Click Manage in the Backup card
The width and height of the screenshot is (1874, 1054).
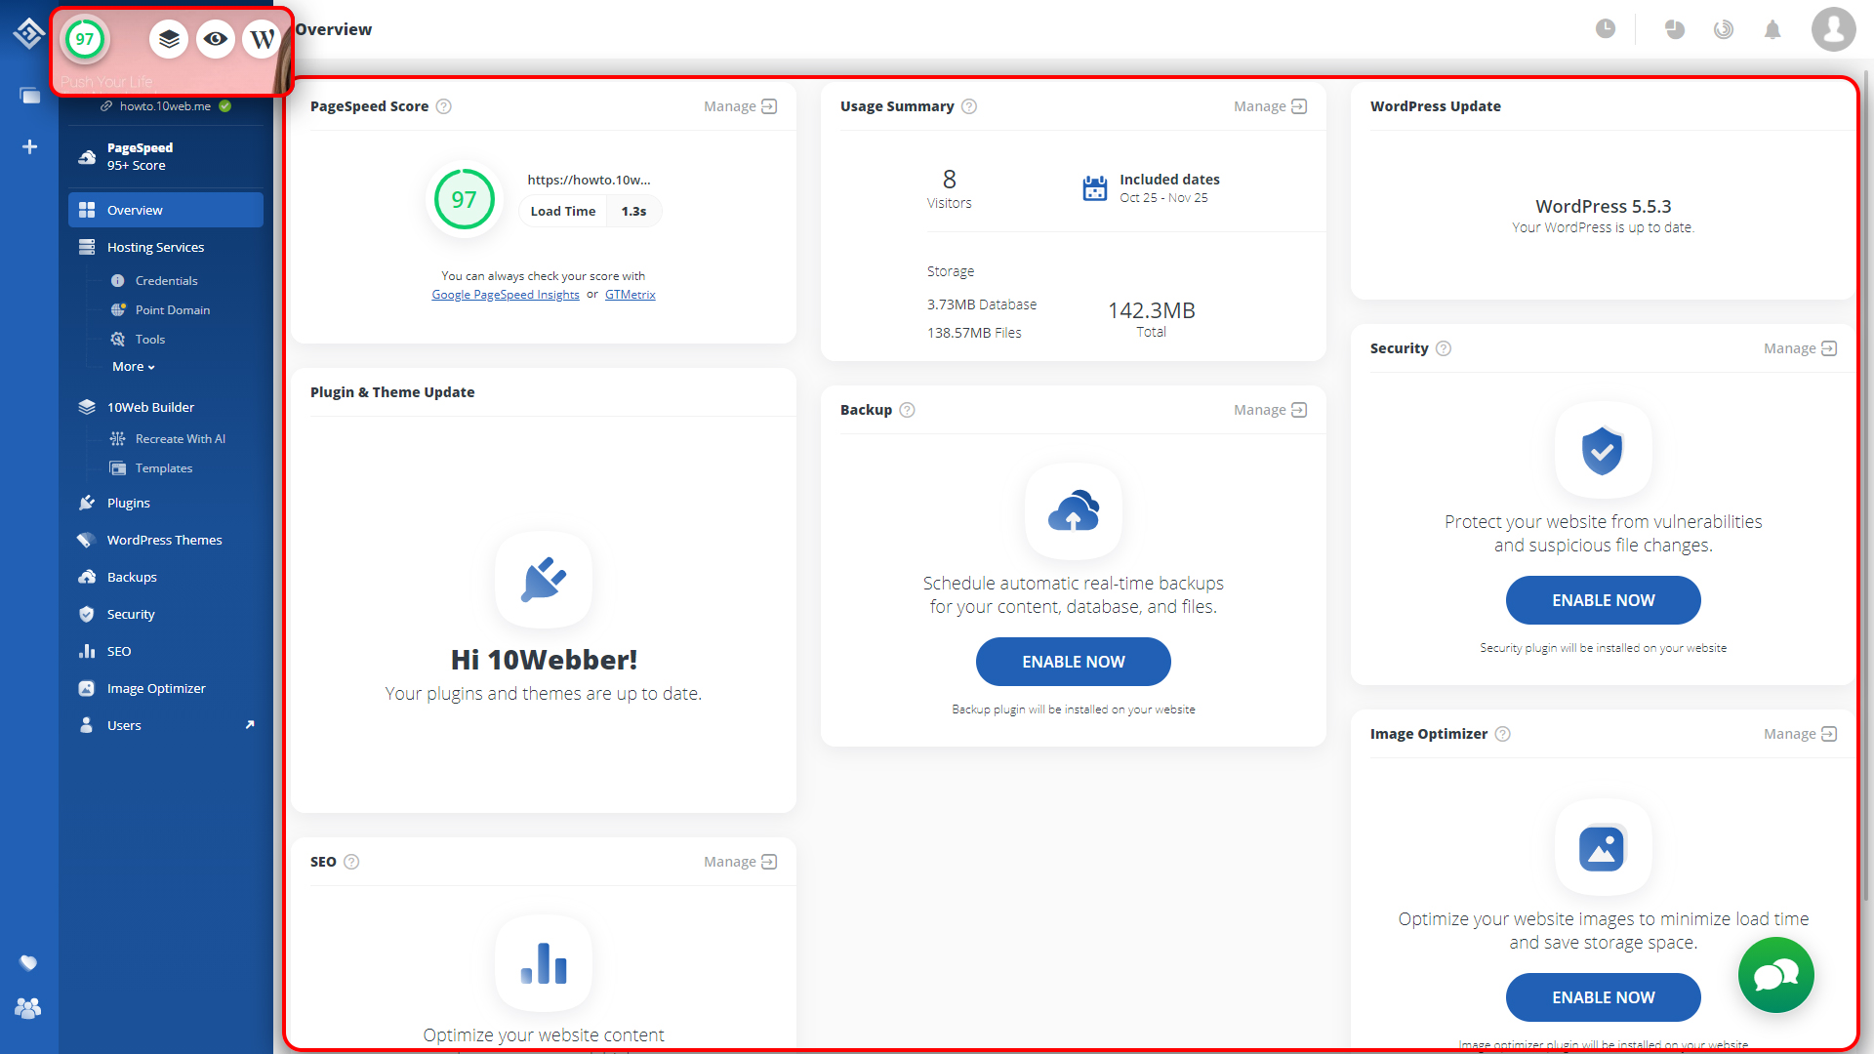(1270, 410)
